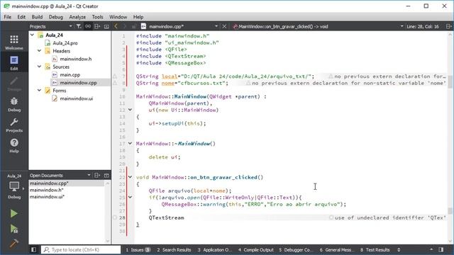
Task: Open the Help mode
Action: [x=14, y=145]
